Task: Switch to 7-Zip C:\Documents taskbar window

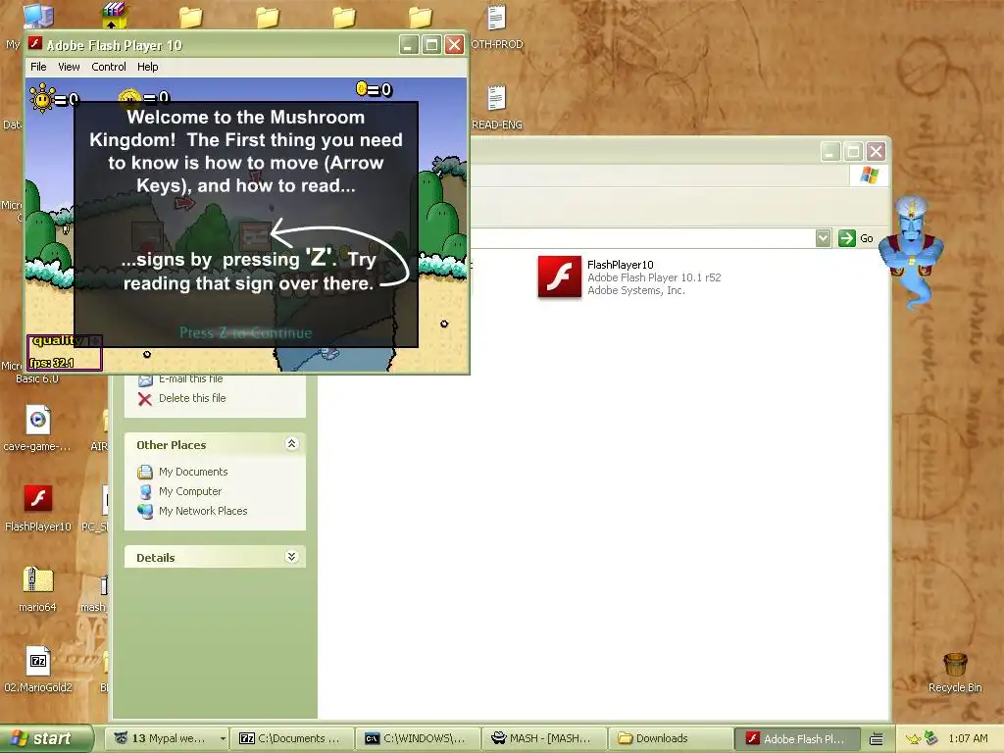Action: (292, 738)
